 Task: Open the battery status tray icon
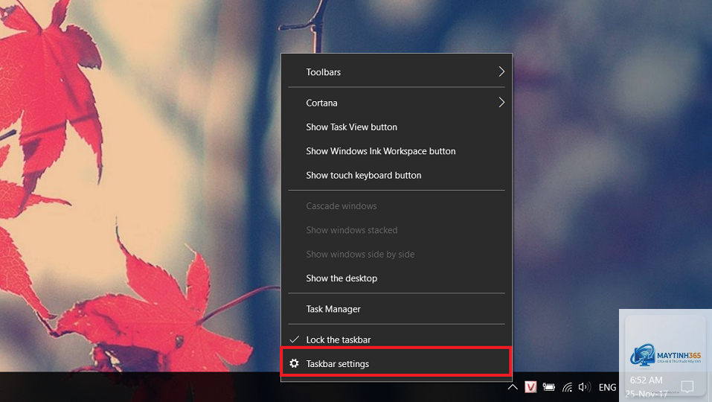tap(548, 387)
